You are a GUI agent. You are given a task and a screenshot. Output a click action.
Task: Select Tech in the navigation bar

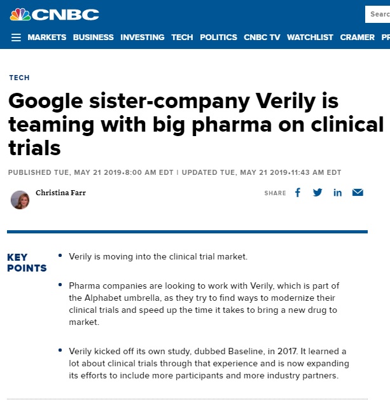click(x=182, y=38)
